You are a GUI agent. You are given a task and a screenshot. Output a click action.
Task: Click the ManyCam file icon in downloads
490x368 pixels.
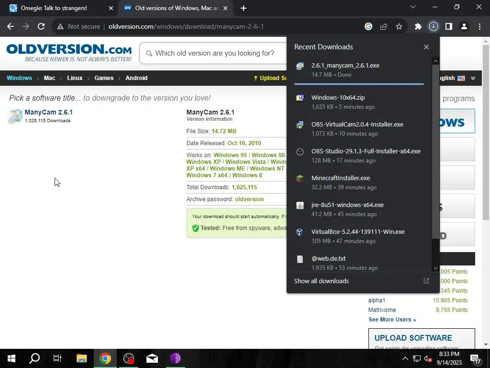[300, 66]
